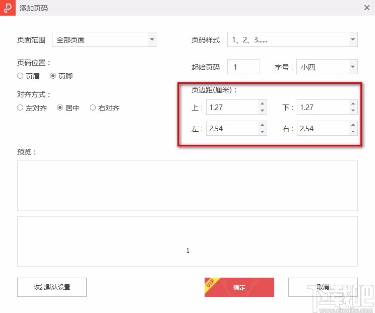Increase the 右 margin with up arrow
Screen dimensions: 375x313
353,125
